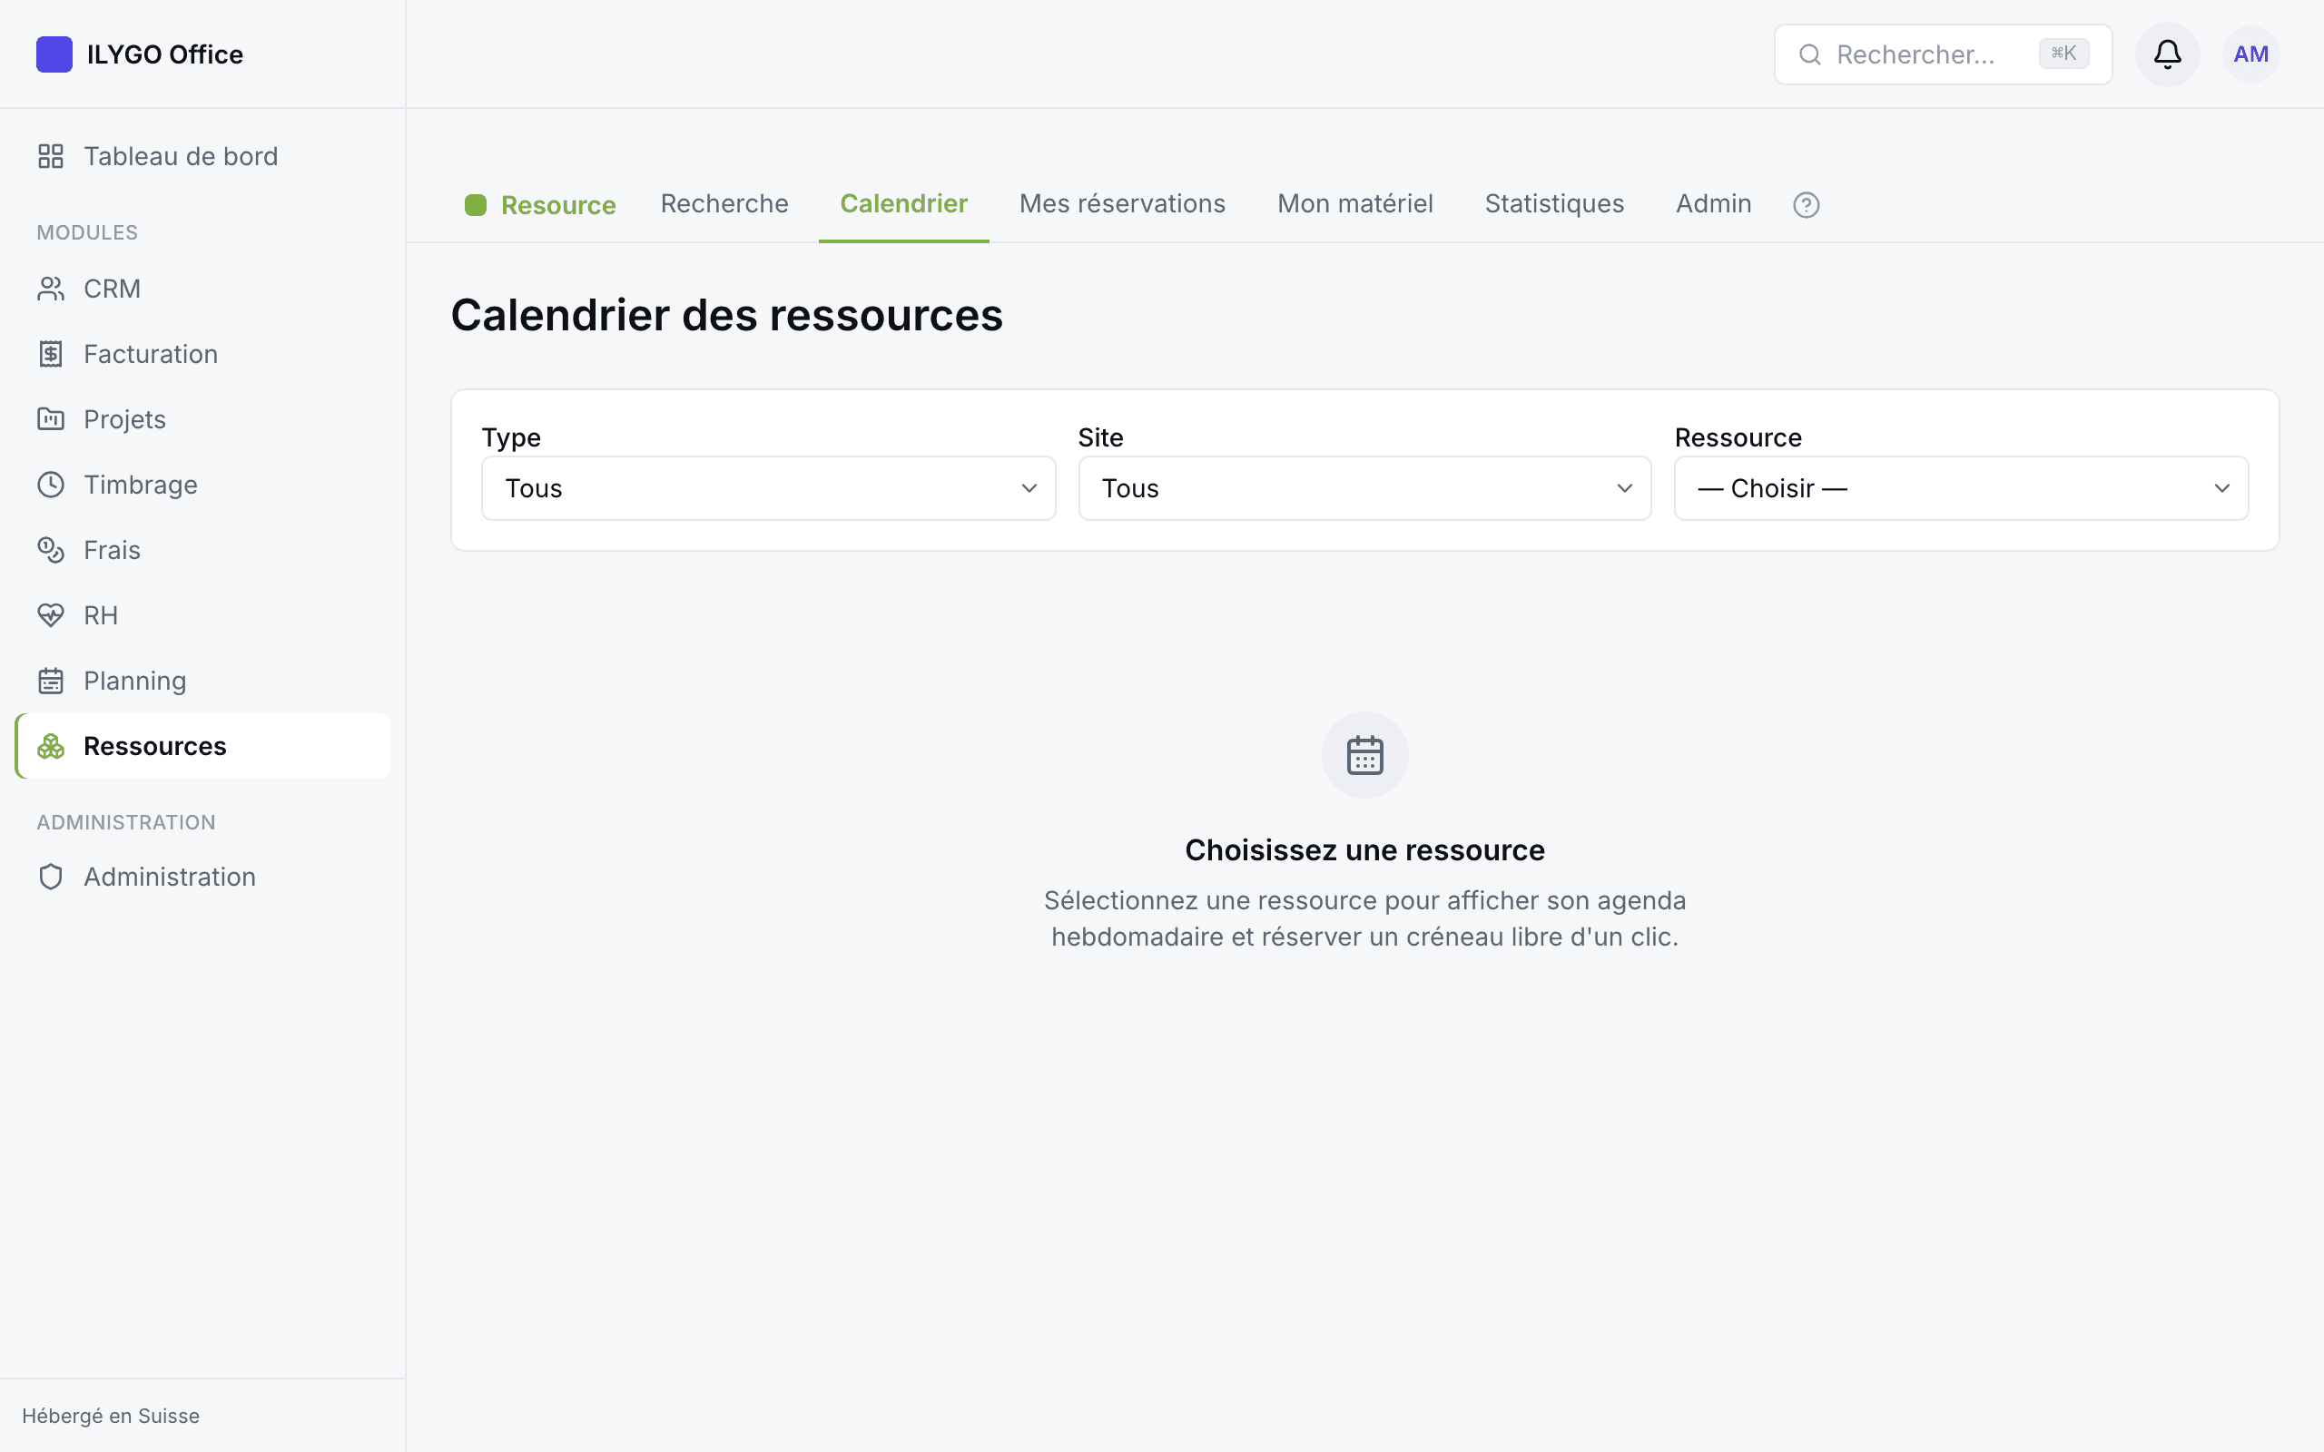Open the help question mark icon

(1807, 204)
